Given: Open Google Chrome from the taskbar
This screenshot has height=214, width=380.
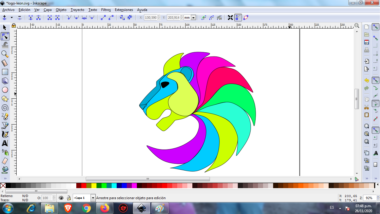Looking at the screenshot, I should point(86,208).
